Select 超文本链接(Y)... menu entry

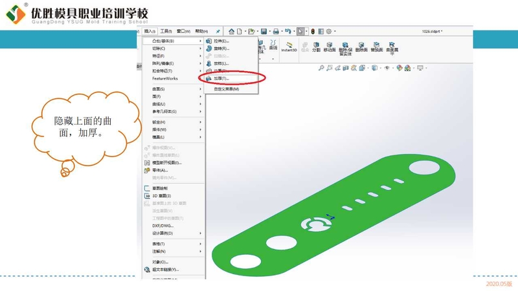pos(174,270)
